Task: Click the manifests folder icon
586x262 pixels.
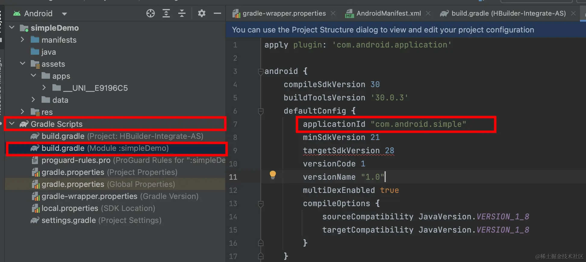Action: (x=35, y=40)
